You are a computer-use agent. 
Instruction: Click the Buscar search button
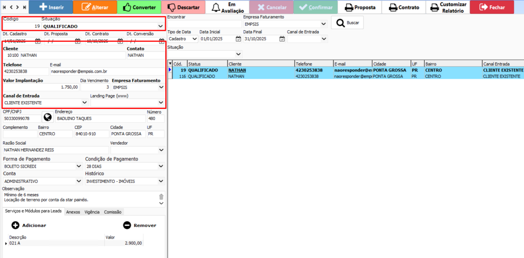[x=347, y=23]
